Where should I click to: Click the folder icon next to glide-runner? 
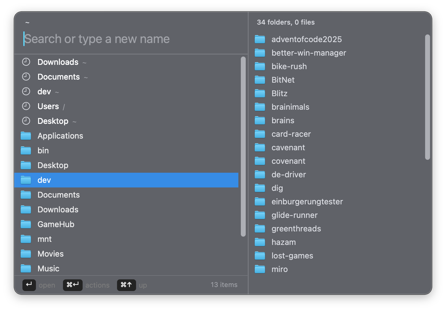260,215
